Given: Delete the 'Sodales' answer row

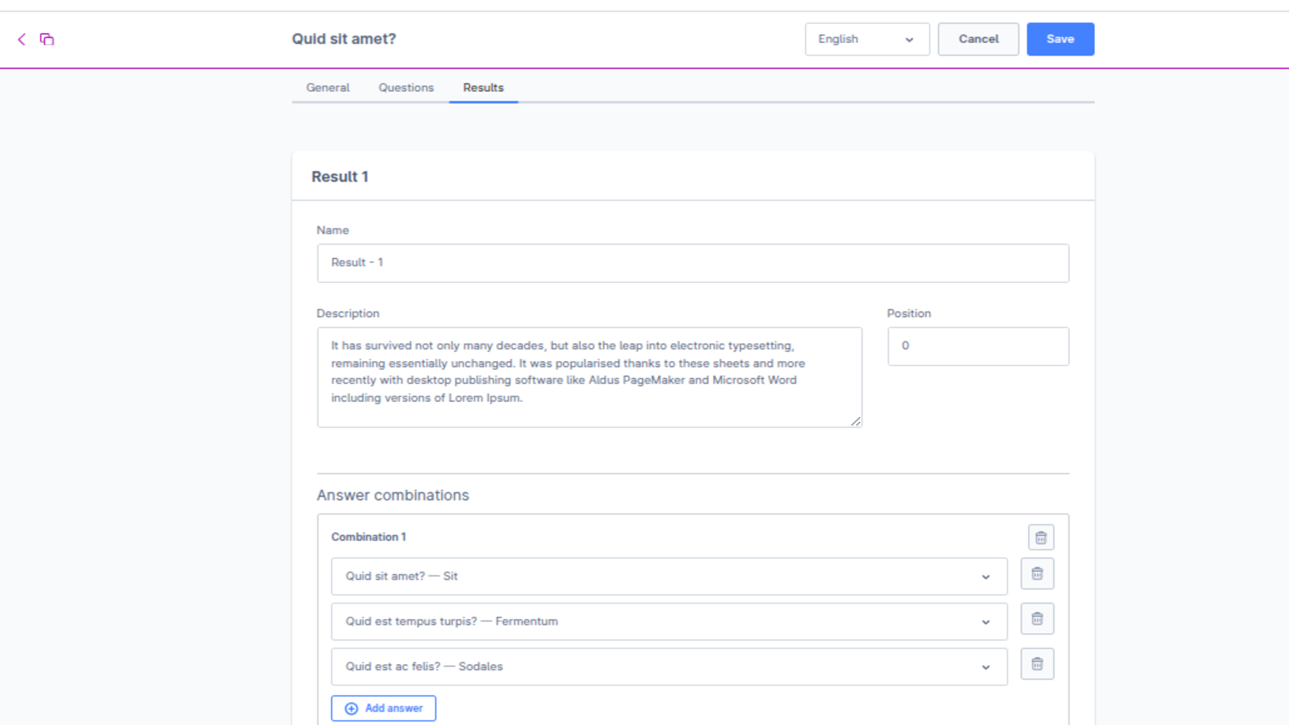Looking at the screenshot, I should coord(1037,664).
